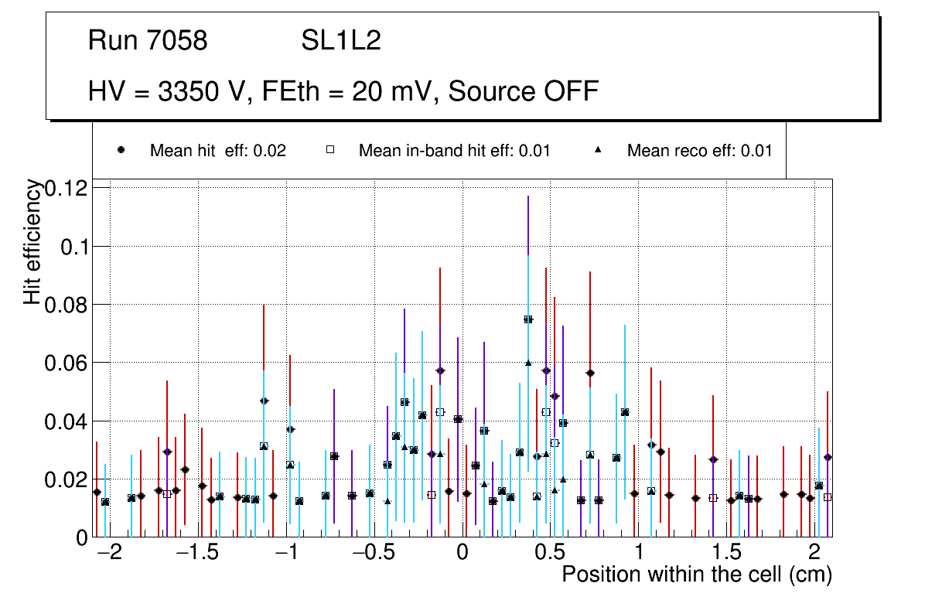925x597 pixels.
Task: Click the 1.5 x-axis tick label
Action: click(726, 552)
